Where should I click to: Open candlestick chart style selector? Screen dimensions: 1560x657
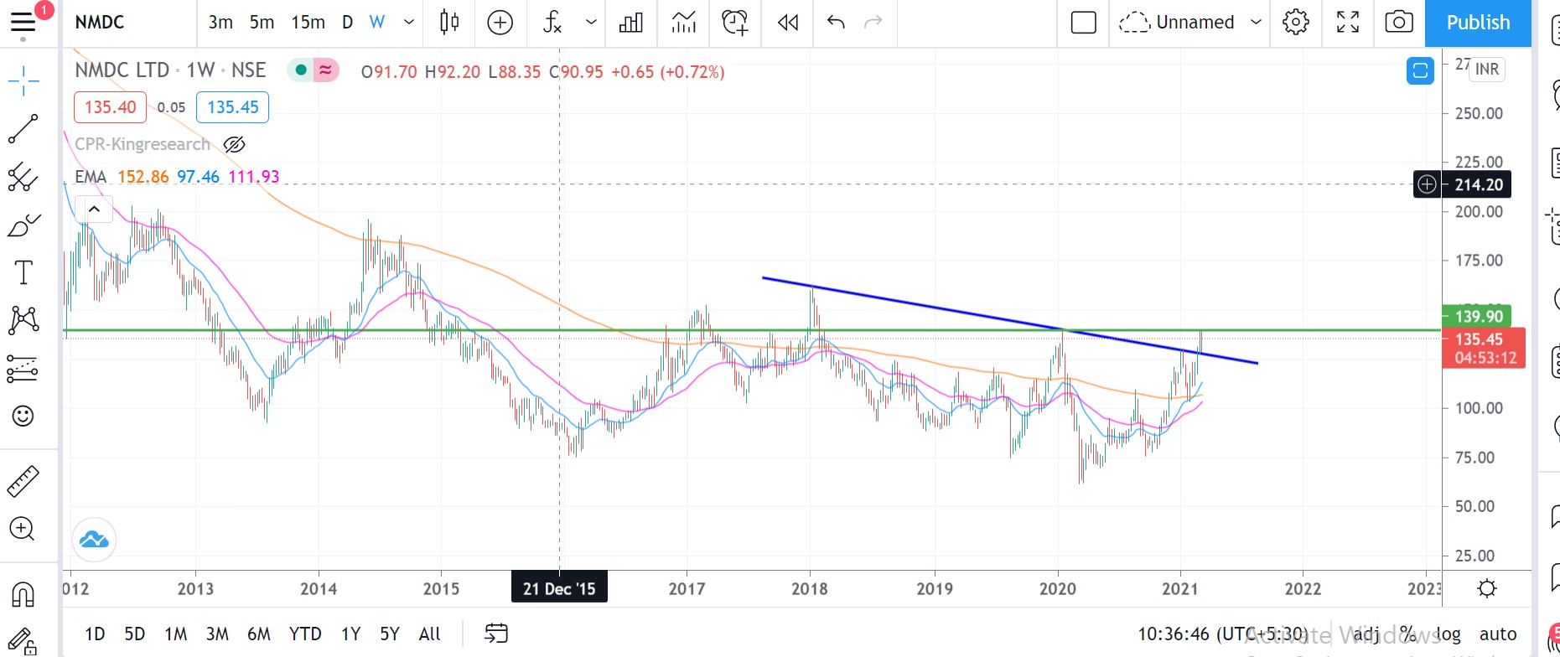click(x=449, y=23)
